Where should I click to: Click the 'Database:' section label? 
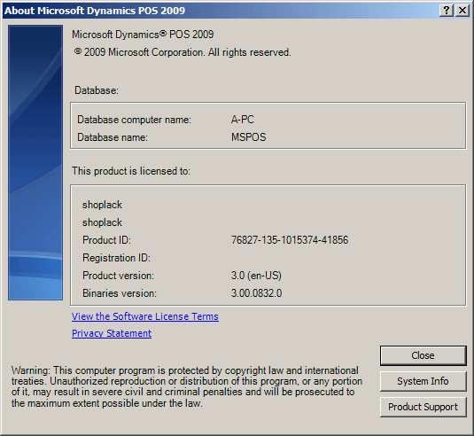point(97,90)
